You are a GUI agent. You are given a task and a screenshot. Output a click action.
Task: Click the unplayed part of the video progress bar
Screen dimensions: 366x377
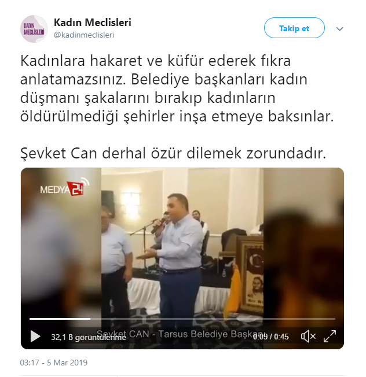point(213,319)
